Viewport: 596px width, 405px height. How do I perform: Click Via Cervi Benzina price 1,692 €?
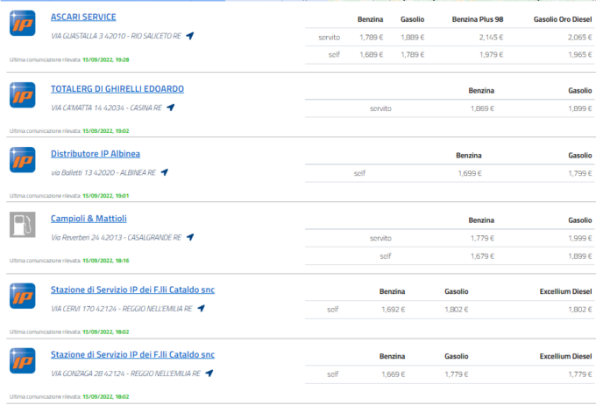click(393, 310)
